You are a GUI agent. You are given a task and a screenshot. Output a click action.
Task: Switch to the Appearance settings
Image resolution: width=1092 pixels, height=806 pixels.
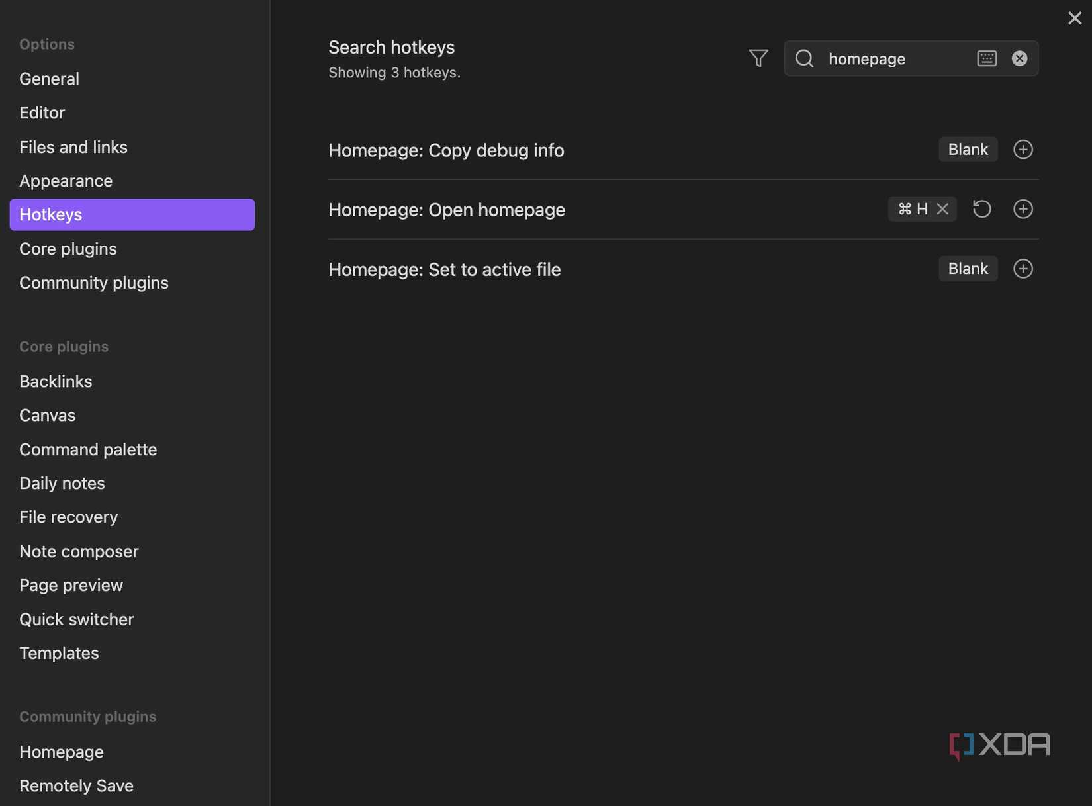(x=66, y=181)
